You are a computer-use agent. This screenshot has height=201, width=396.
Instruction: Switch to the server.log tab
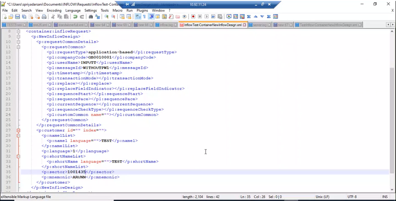259,25
